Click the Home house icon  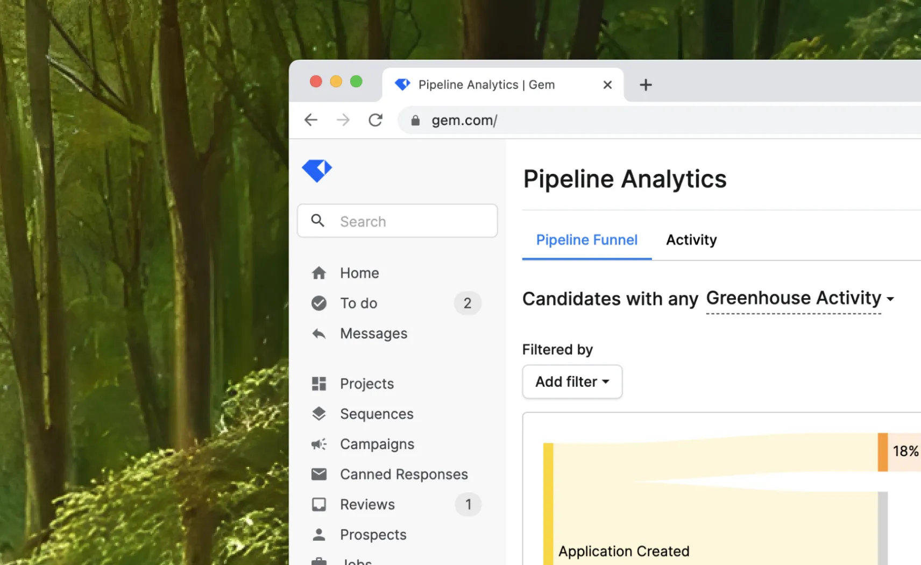pos(319,273)
